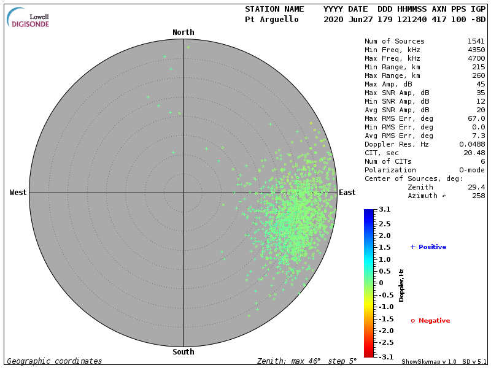The image size is (491, 368).
Task: Click the year value 2020
Action: tap(333, 20)
